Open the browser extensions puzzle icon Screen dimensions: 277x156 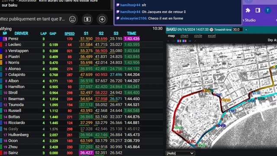click(x=248, y=10)
